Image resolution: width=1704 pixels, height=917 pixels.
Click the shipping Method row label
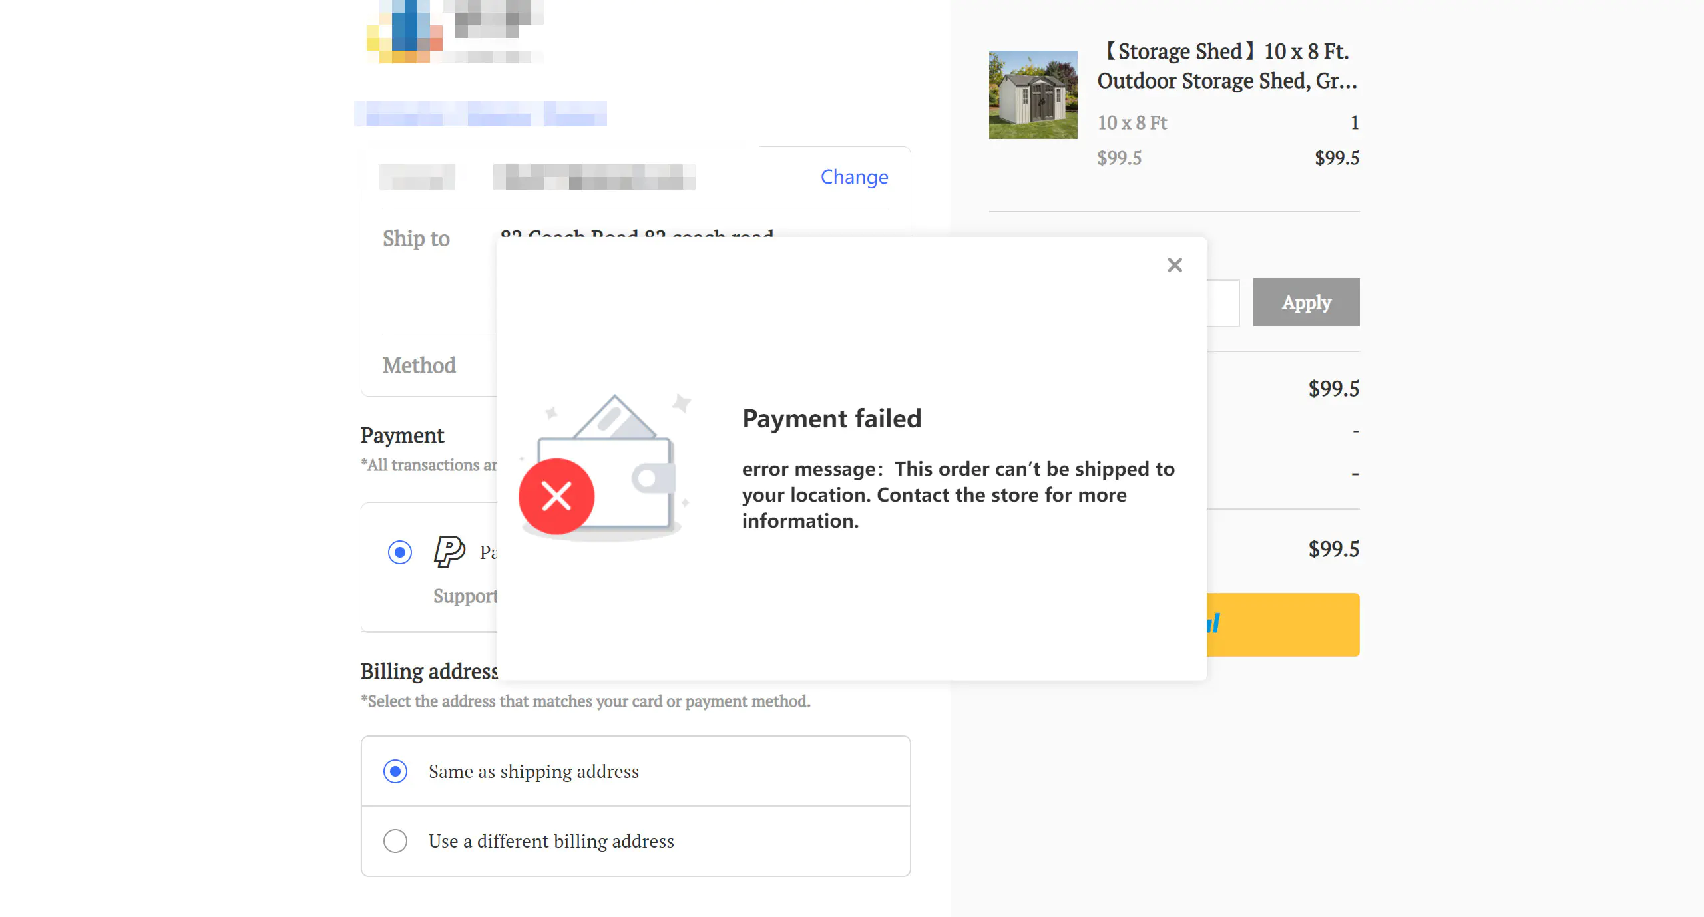(x=419, y=365)
